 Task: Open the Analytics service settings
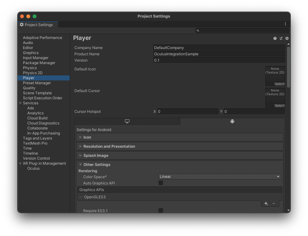[x=35, y=113]
